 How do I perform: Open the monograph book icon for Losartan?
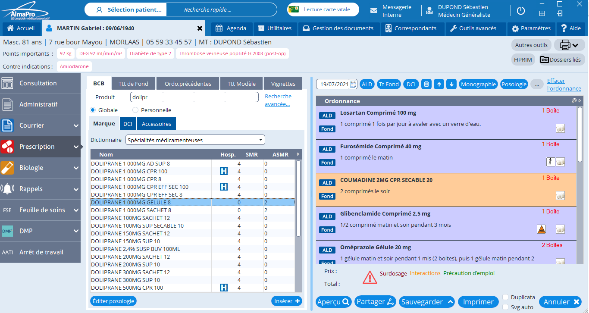560,128
